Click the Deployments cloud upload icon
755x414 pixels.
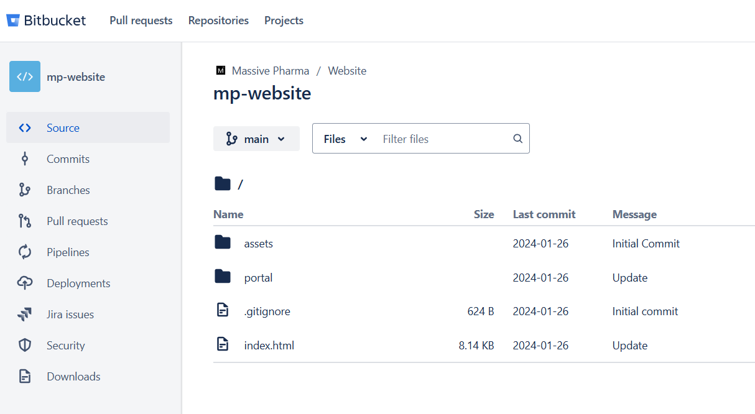(x=25, y=283)
